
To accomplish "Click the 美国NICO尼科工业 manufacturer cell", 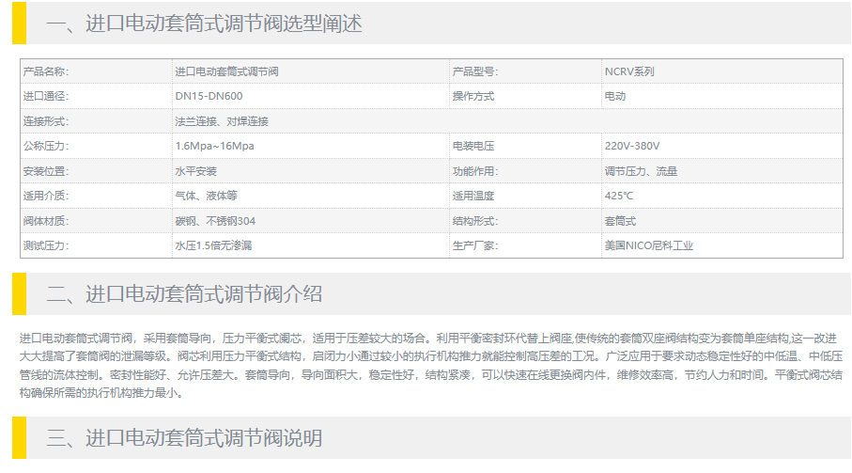I will 649,245.
